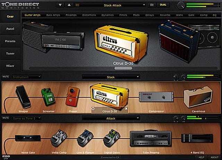Toggle power on Citrus D-30 model
This screenshot has height=160, width=222.
93,109
